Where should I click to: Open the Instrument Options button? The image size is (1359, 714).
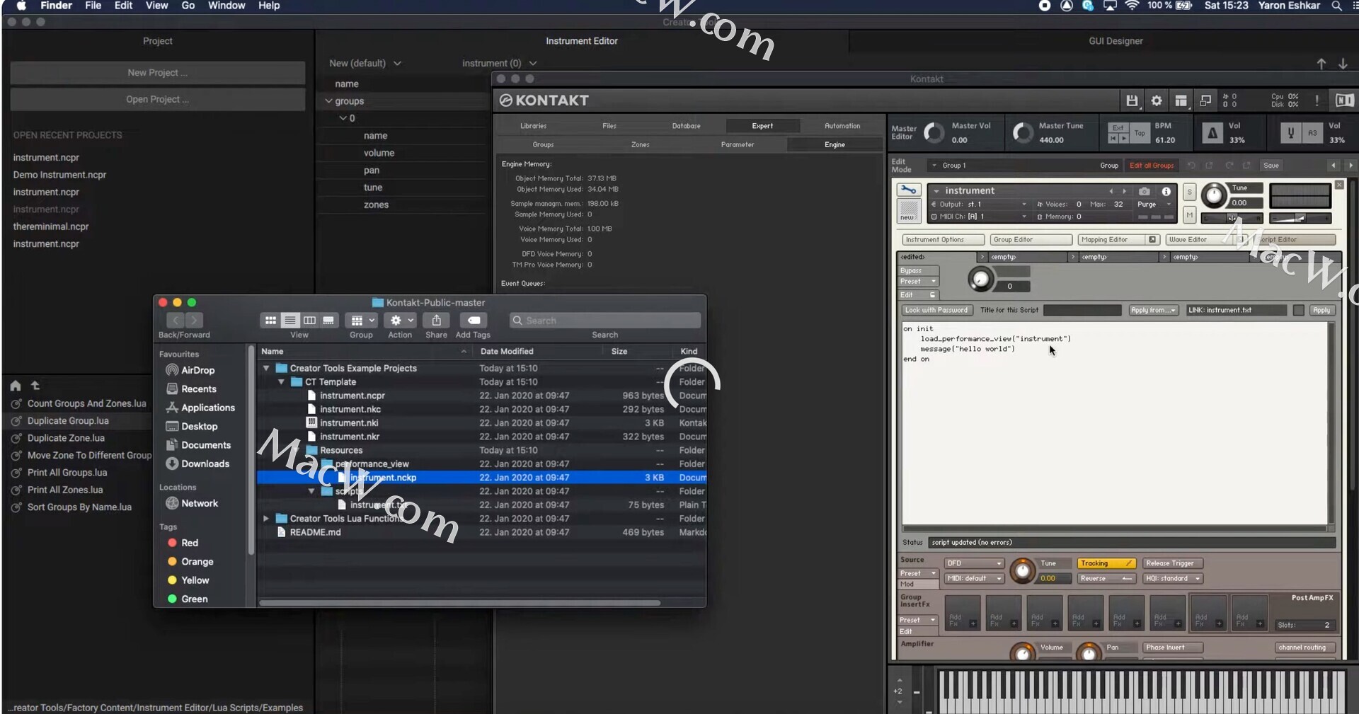pyautogui.click(x=942, y=240)
